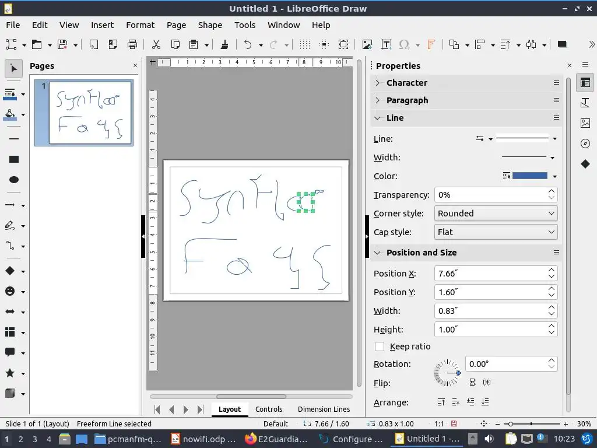Image resolution: width=597 pixels, height=448 pixels.
Task: Toggle the Keep ratio checkbox
Action: click(380, 346)
